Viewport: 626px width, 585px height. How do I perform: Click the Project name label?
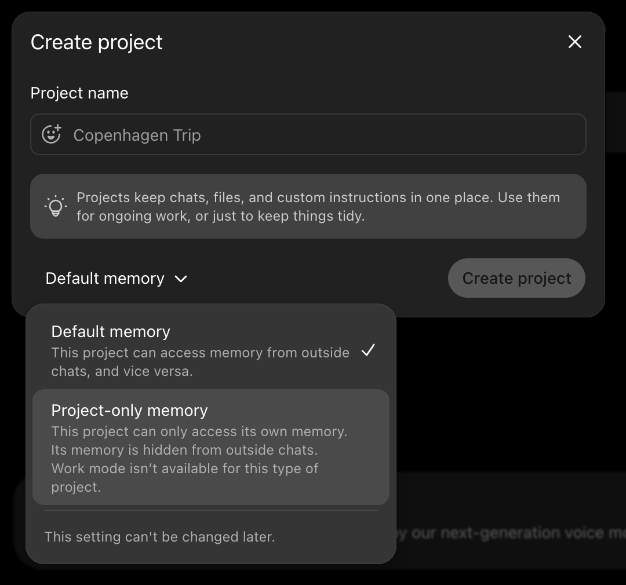[x=79, y=93]
